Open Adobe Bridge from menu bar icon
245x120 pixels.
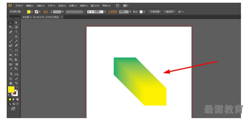coord(118,6)
